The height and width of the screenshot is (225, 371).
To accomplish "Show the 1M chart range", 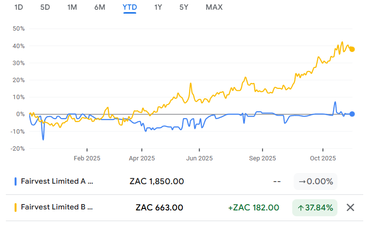I will tap(72, 7).
